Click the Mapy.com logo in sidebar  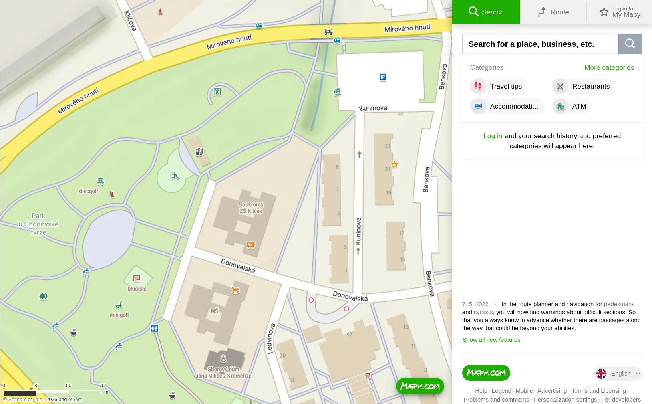[x=486, y=373]
